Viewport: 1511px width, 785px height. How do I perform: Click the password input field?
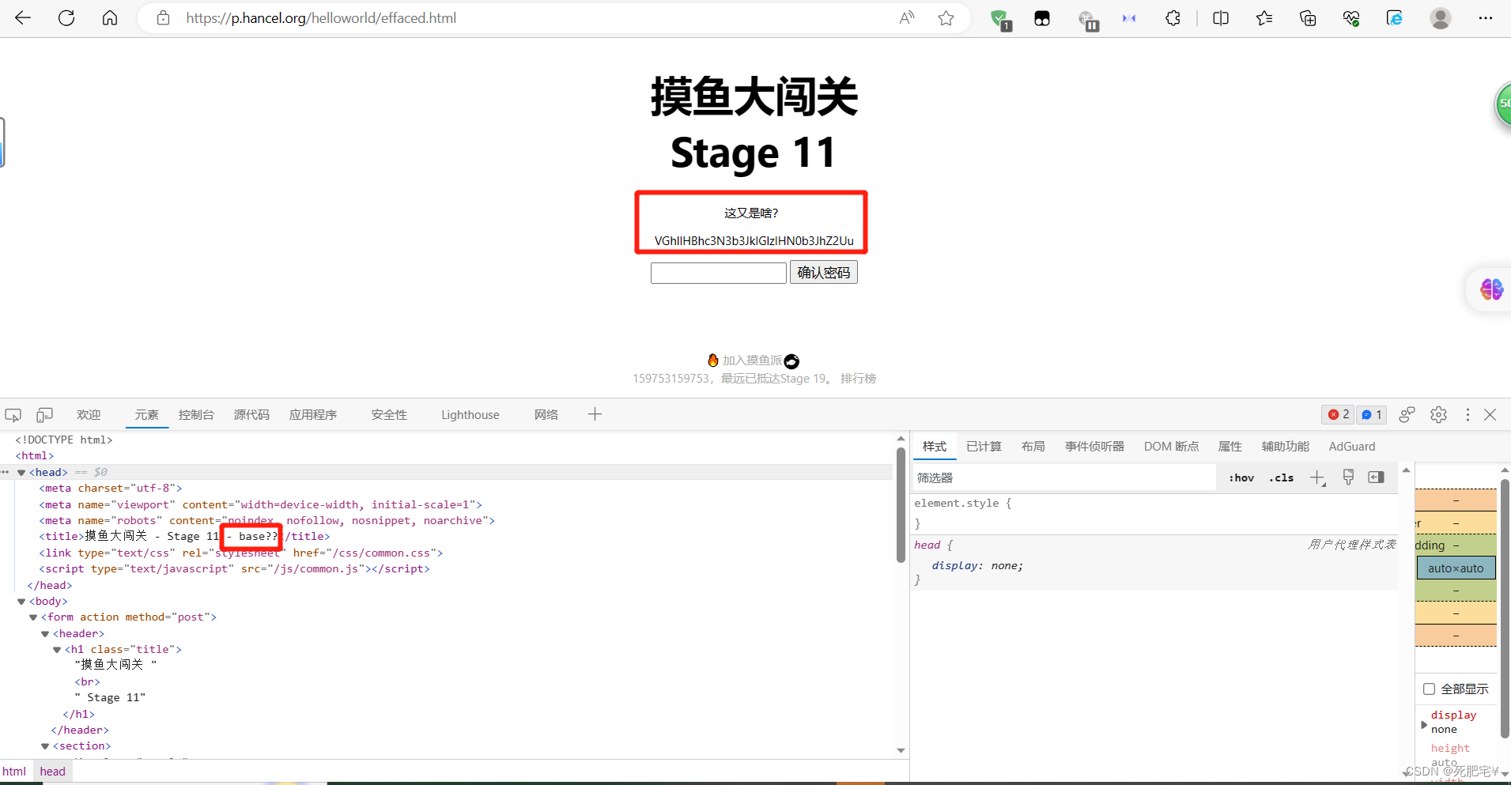coord(718,273)
